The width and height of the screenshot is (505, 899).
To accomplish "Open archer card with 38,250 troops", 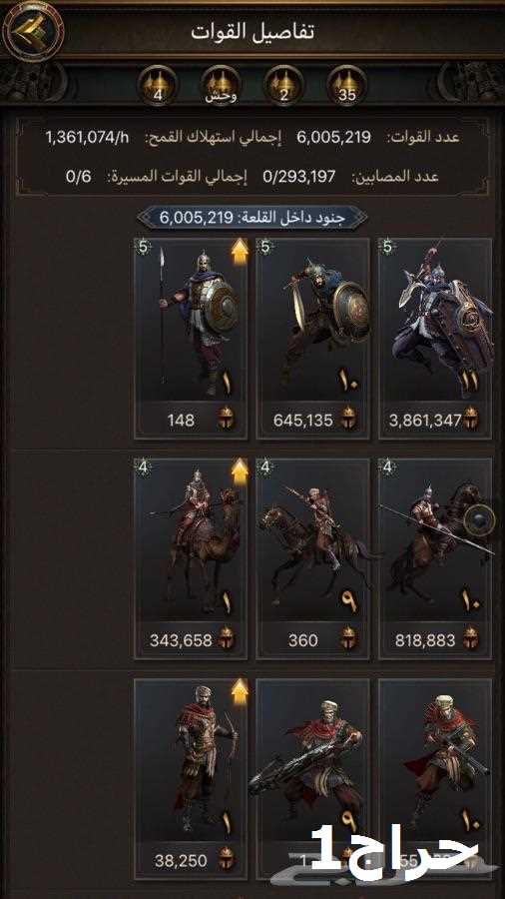I will click(x=191, y=779).
